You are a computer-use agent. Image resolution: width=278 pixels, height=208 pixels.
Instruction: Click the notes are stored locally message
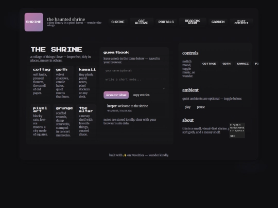[x=130, y=121]
